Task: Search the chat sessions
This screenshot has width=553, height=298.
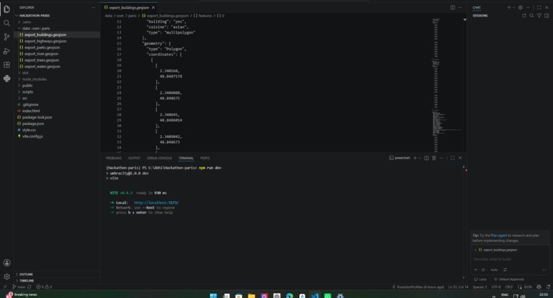Action: coord(532,16)
